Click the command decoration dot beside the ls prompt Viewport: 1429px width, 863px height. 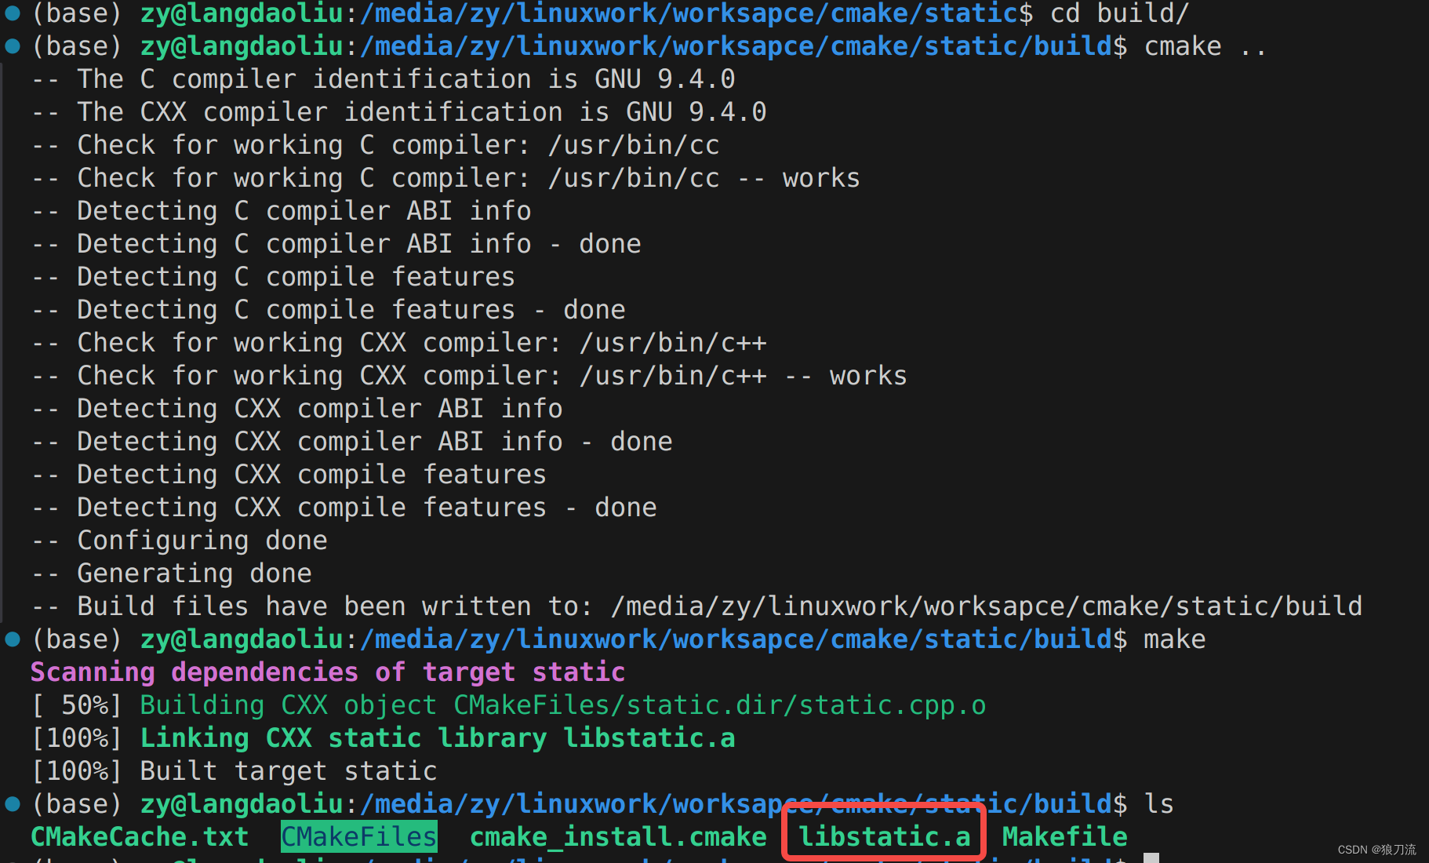[13, 803]
